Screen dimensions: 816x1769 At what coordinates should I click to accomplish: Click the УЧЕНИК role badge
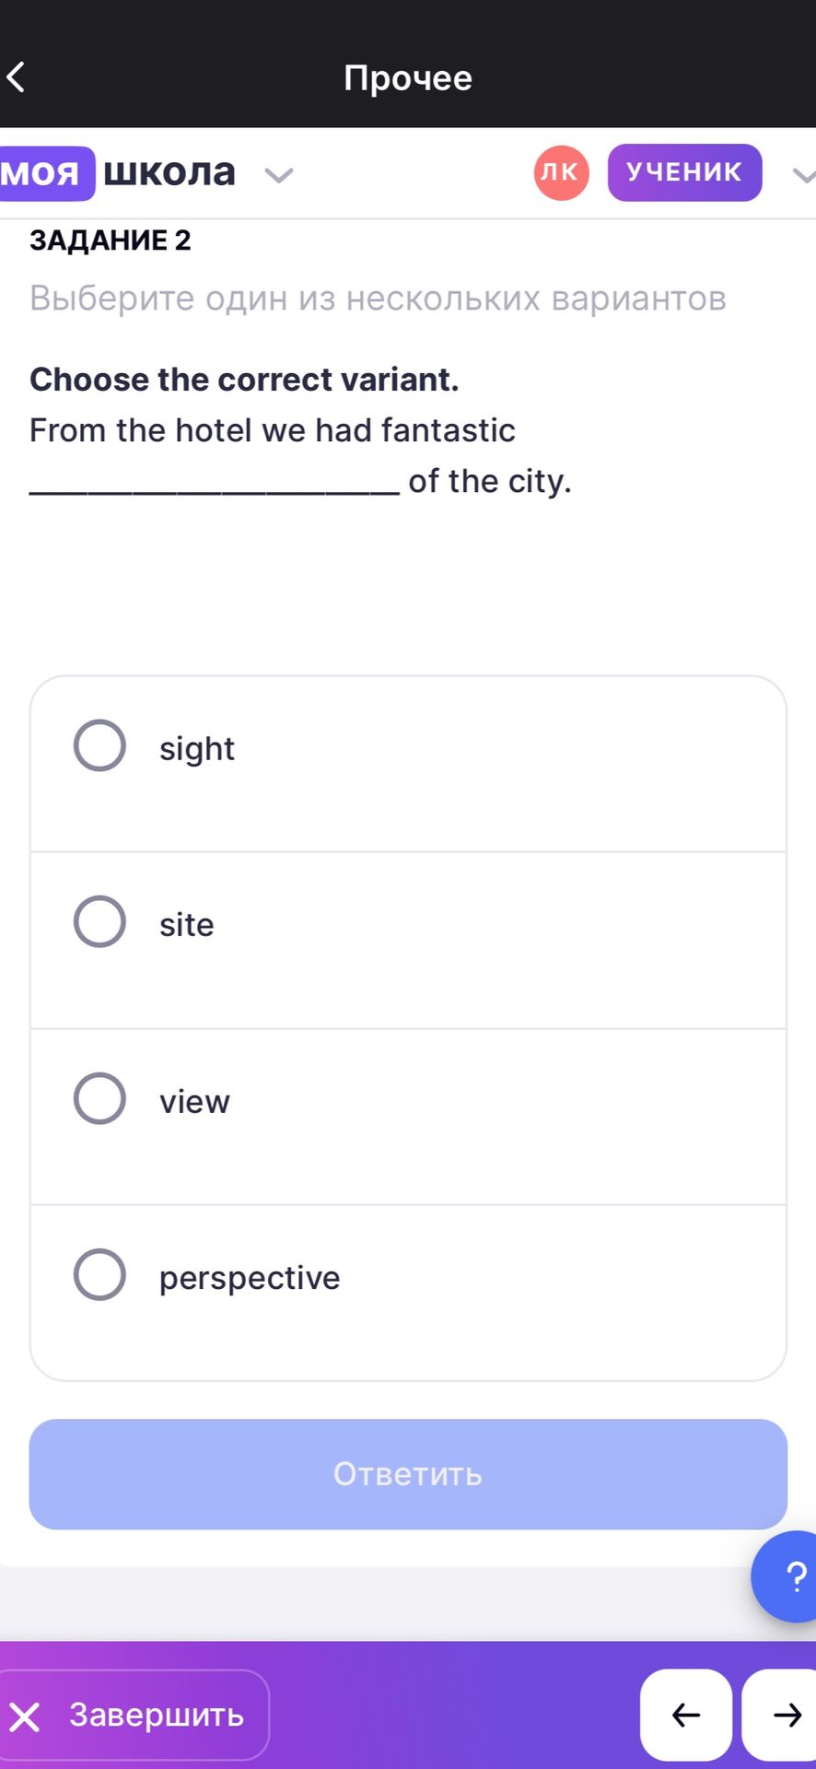(684, 172)
